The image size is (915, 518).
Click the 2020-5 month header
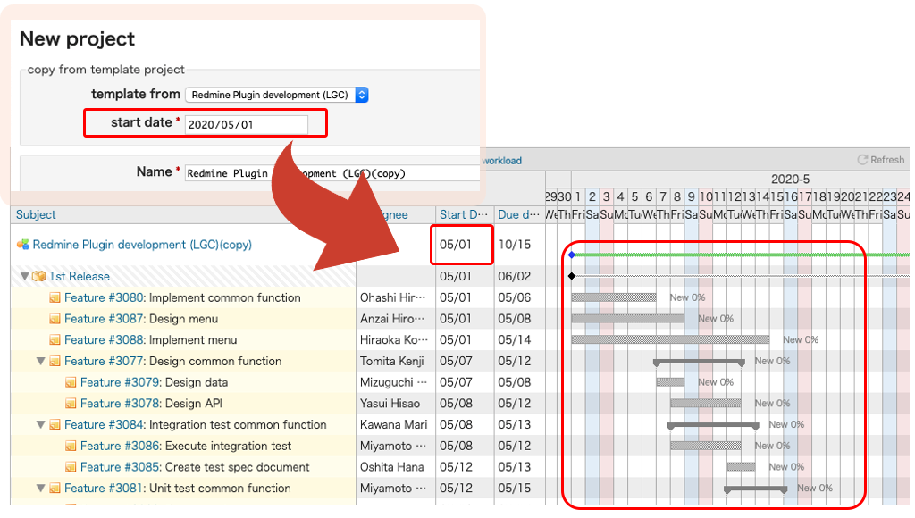[x=790, y=180]
